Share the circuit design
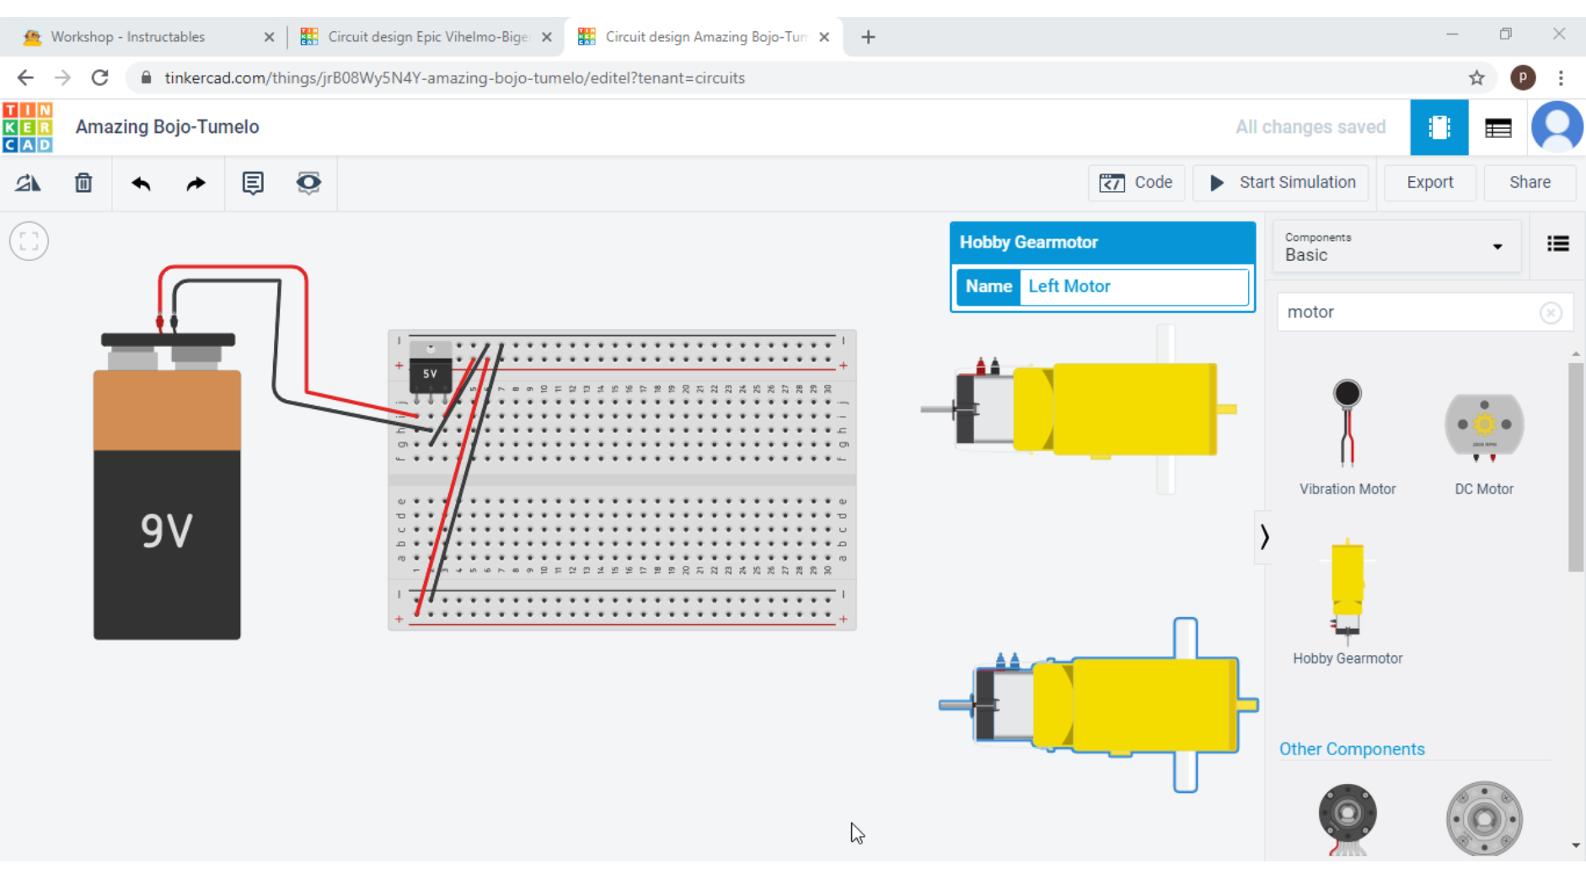 (x=1530, y=183)
